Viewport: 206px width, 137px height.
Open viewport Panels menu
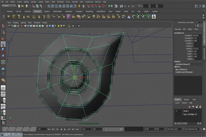click(45, 23)
